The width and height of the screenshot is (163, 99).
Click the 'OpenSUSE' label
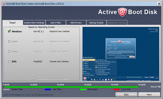coord(38,41)
